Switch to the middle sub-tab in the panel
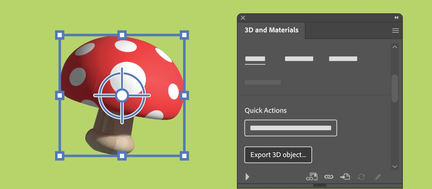This screenshot has height=189, width=432. pos(299,59)
